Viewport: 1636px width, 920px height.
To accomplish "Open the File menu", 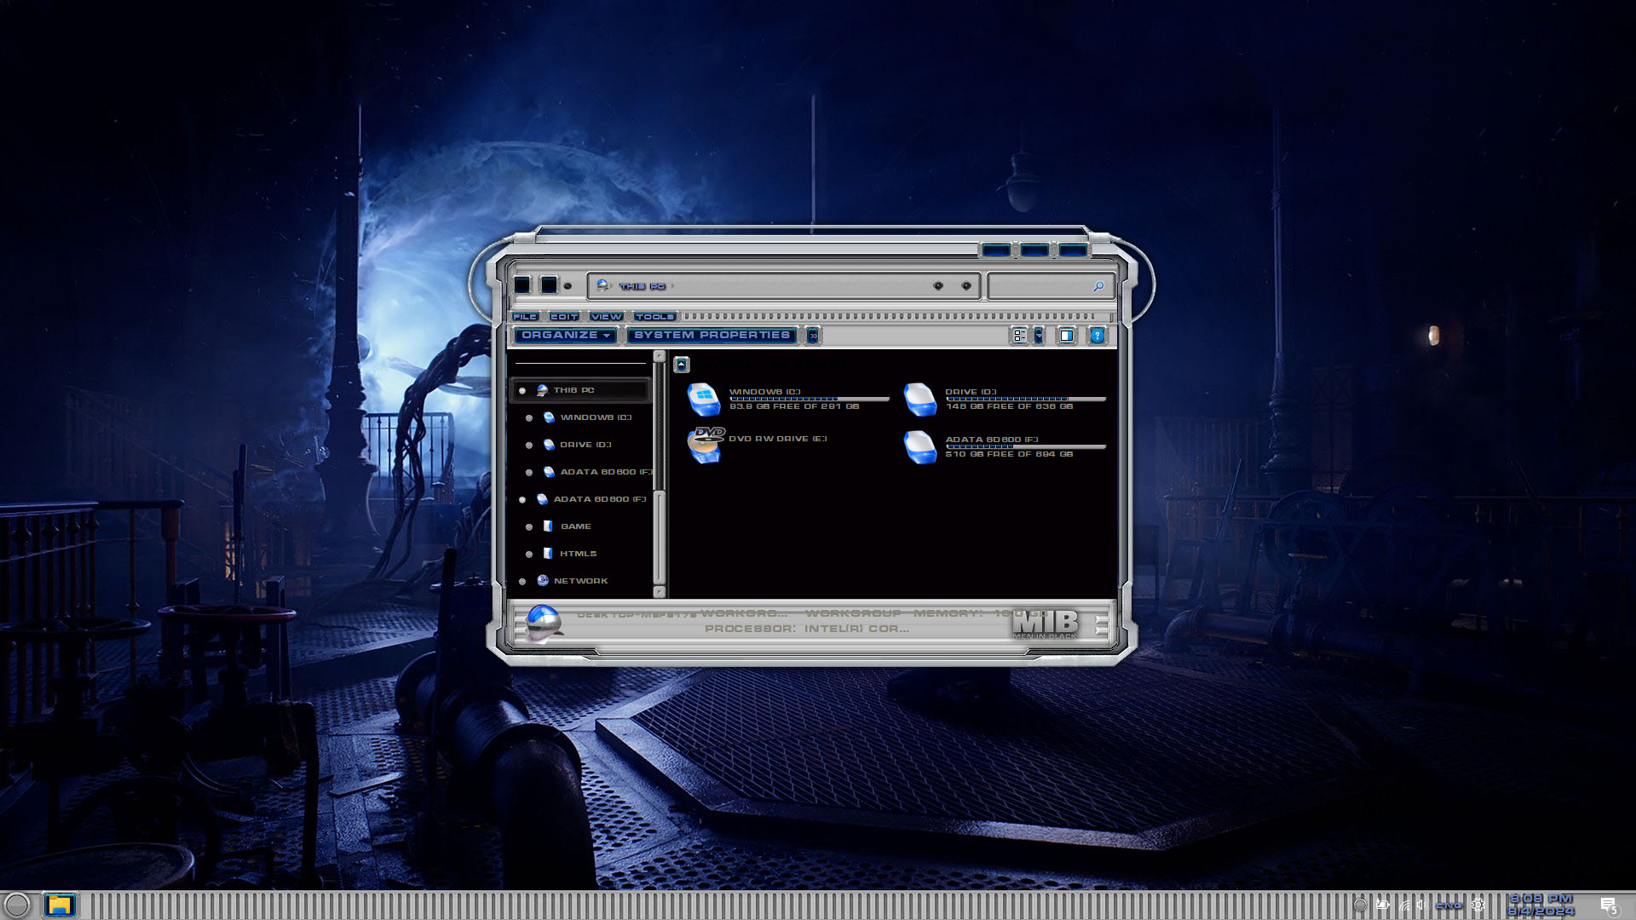I will coord(525,317).
